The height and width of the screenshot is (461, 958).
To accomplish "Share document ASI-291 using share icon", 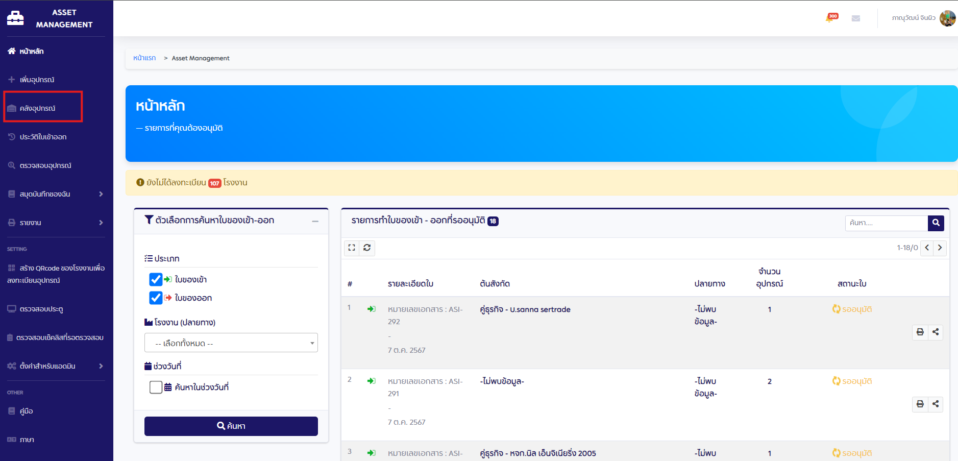I will 935,404.
